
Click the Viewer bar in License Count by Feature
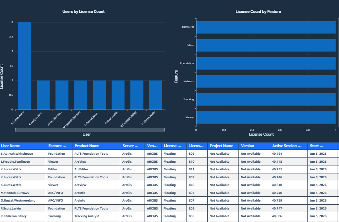[266, 118]
